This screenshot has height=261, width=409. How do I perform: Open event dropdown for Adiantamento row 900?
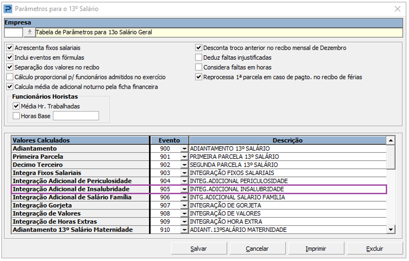pyautogui.click(x=184, y=149)
